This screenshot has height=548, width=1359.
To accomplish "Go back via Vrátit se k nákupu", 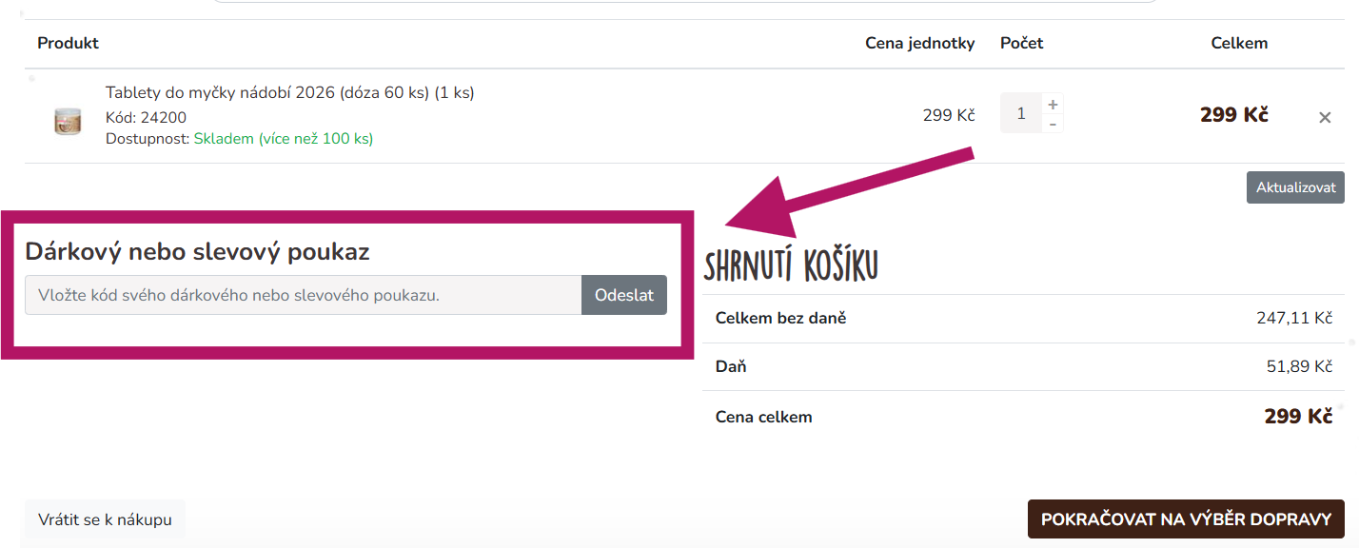I will click(105, 519).
